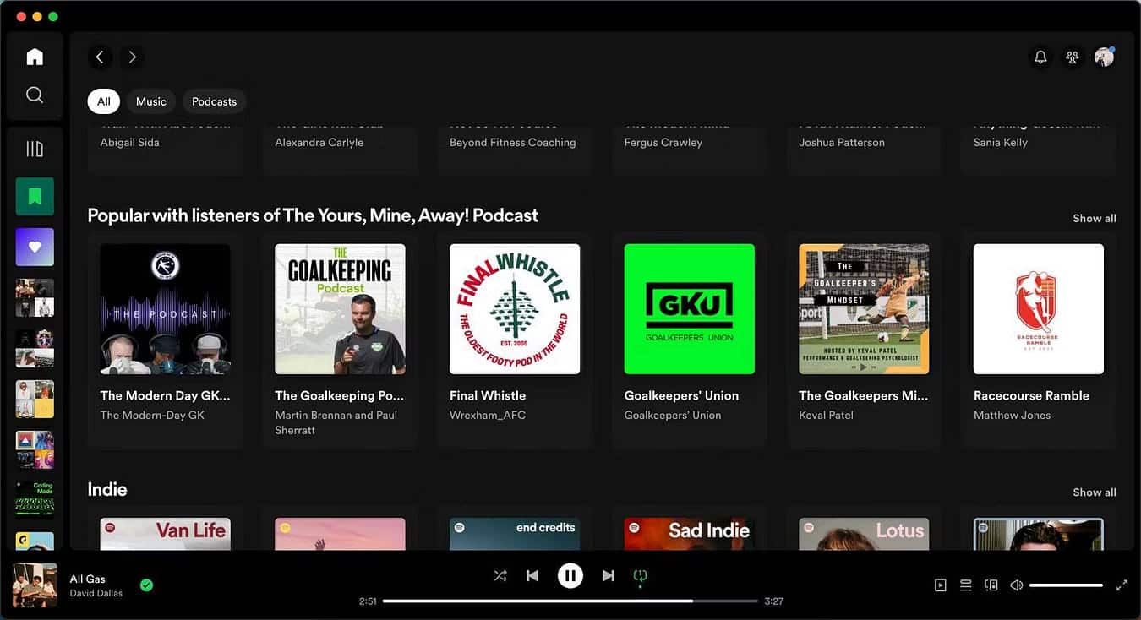Mute the volume with the speaker icon
Screen dimensions: 1141x620
pos(1016,585)
